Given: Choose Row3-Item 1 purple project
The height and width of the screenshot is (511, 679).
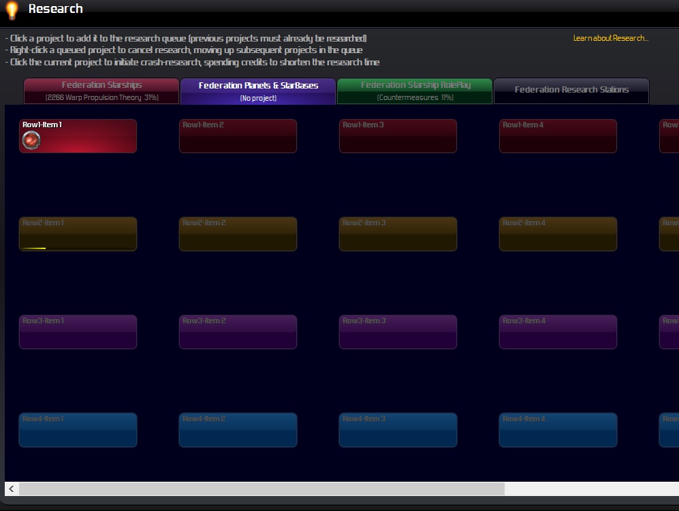Looking at the screenshot, I should pyautogui.click(x=78, y=332).
